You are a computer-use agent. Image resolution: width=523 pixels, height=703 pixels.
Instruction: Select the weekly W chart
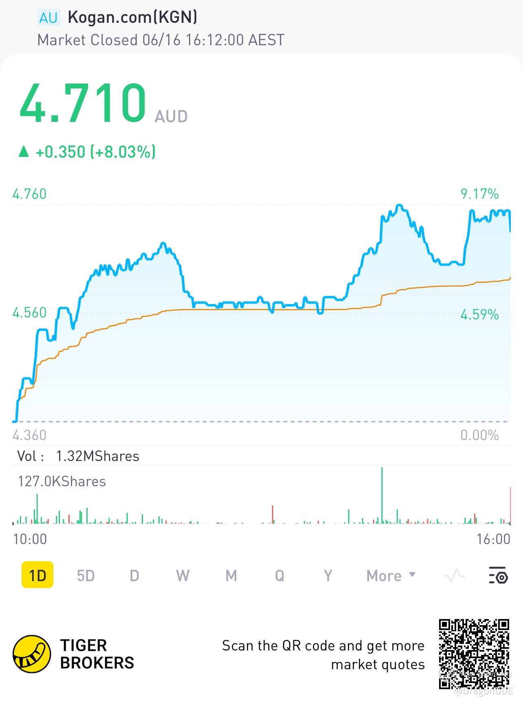182,576
